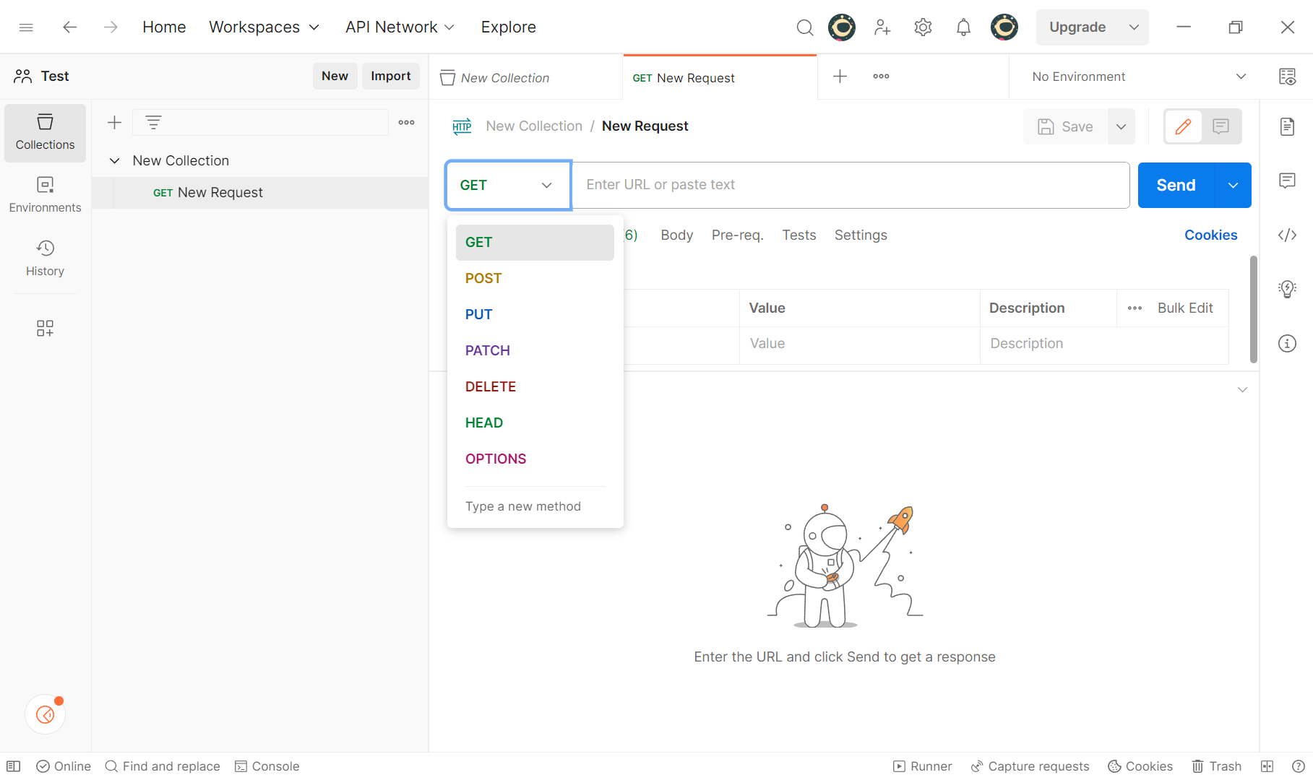Click the Type a new method field

click(535, 507)
